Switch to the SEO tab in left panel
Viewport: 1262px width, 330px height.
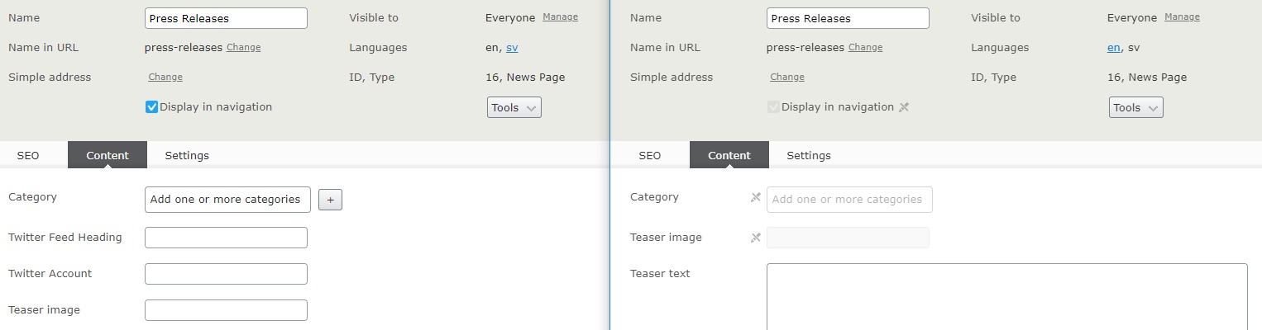[x=28, y=155]
